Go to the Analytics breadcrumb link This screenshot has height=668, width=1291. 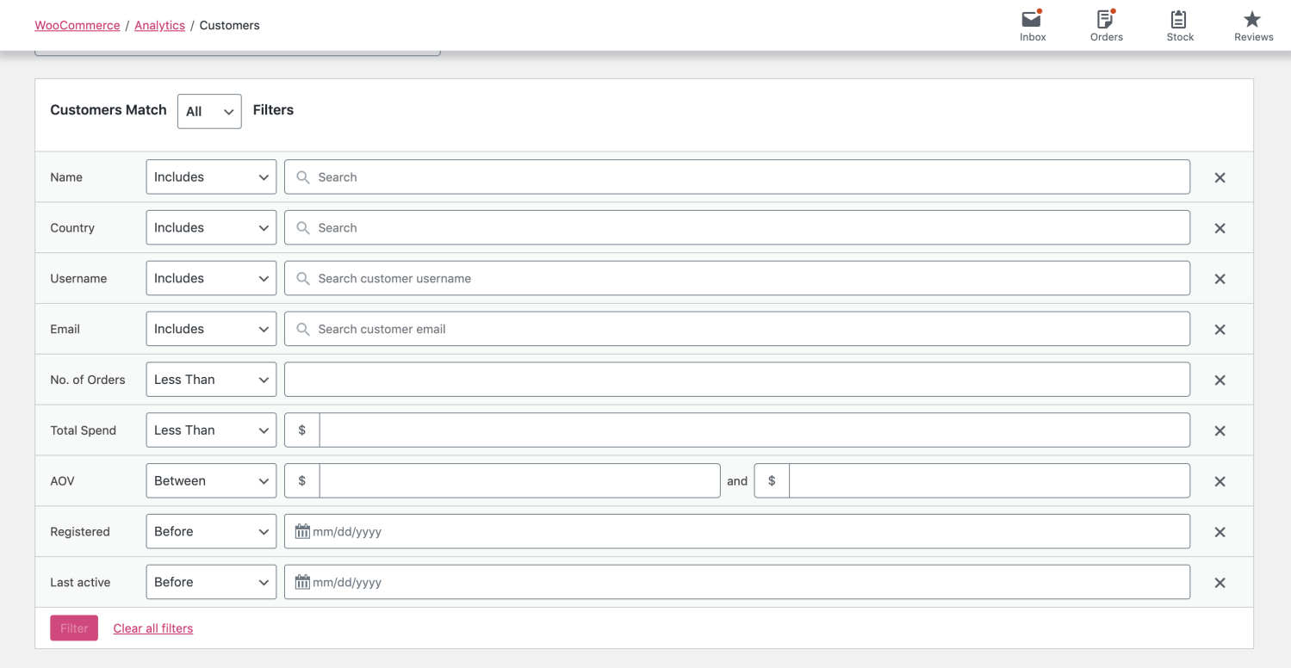pyautogui.click(x=159, y=25)
